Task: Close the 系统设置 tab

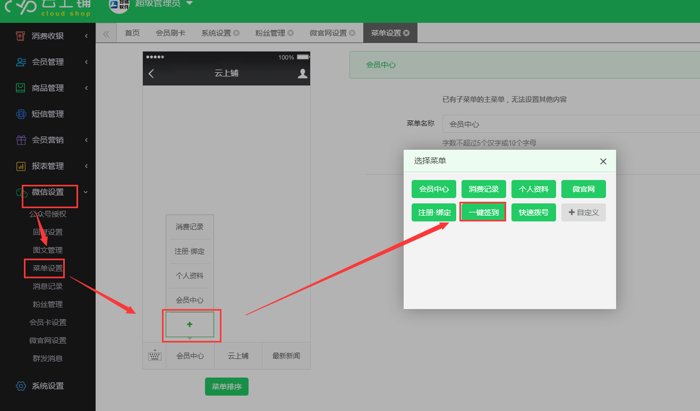Action: click(x=236, y=33)
